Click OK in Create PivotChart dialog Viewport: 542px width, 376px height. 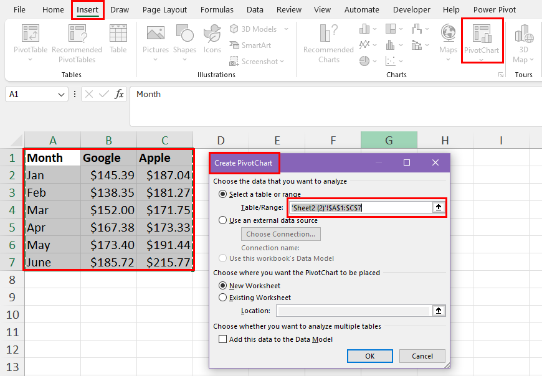(370, 356)
